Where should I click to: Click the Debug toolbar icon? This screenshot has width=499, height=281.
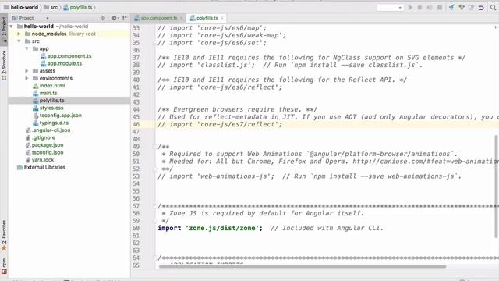click(x=419, y=7)
